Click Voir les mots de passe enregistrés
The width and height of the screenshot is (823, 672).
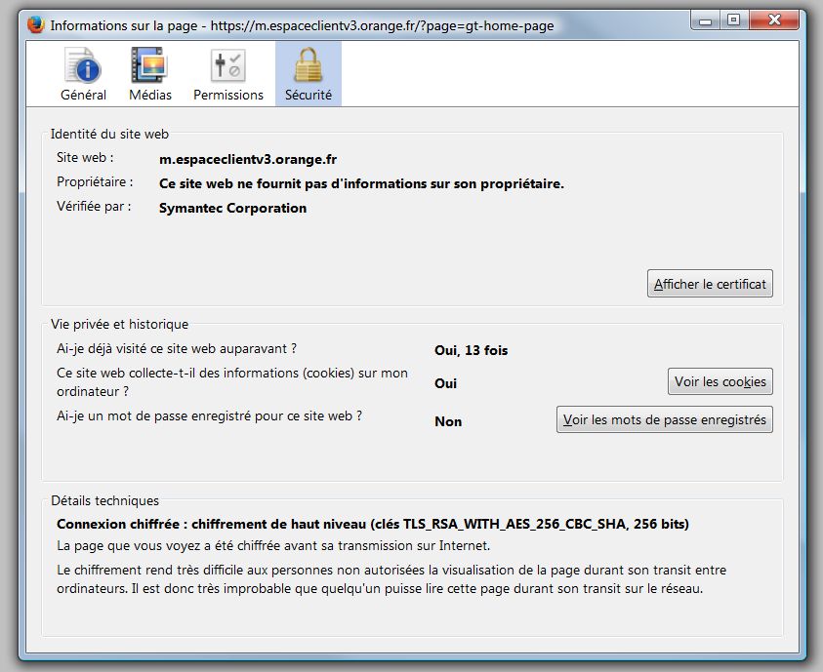coord(664,419)
